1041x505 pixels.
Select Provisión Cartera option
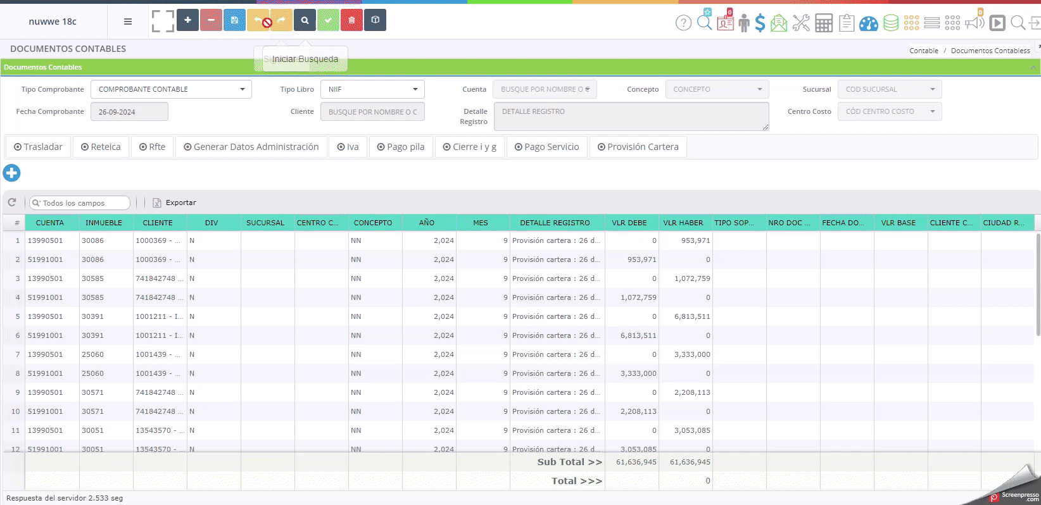click(x=638, y=147)
